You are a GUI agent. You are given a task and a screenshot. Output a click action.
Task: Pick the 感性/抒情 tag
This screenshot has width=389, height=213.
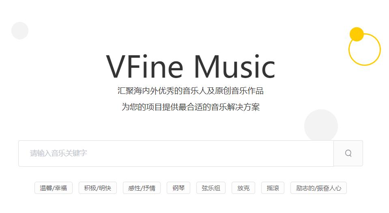click(x=142, y=188)
